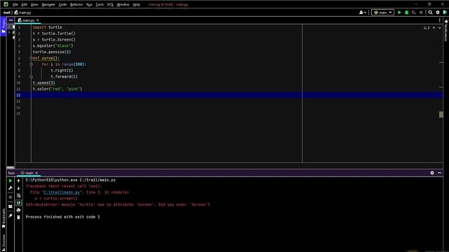The image size is (449, 252).
Task: Open the Code menu
Action: [x=62, y=5]
